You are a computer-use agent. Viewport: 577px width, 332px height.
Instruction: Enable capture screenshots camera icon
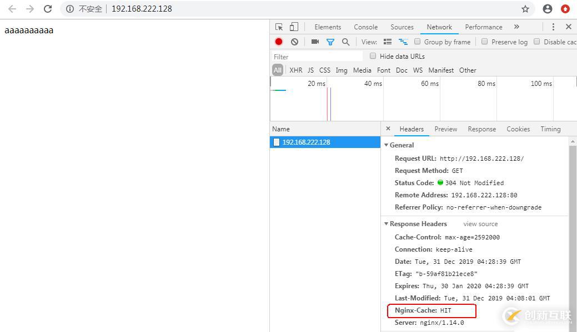[315, 42]
